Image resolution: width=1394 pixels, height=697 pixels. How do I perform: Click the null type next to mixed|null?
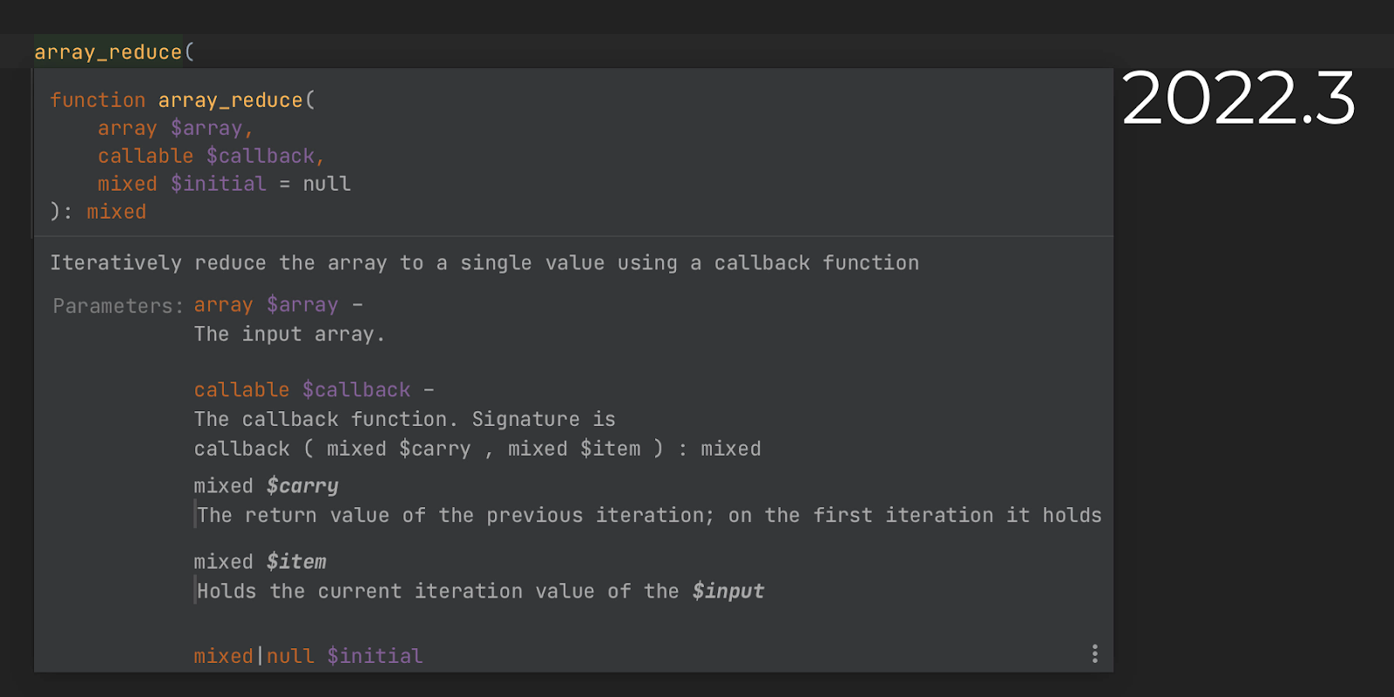[x=289, y=655]
